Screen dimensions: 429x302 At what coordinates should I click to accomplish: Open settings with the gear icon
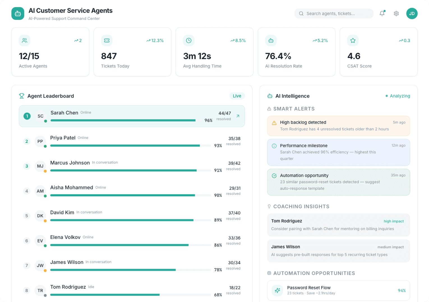[x=396, y=13]
